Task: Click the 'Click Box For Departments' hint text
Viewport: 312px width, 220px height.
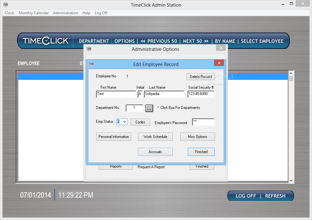Action: pyautogui.click(x=180, y=108)
